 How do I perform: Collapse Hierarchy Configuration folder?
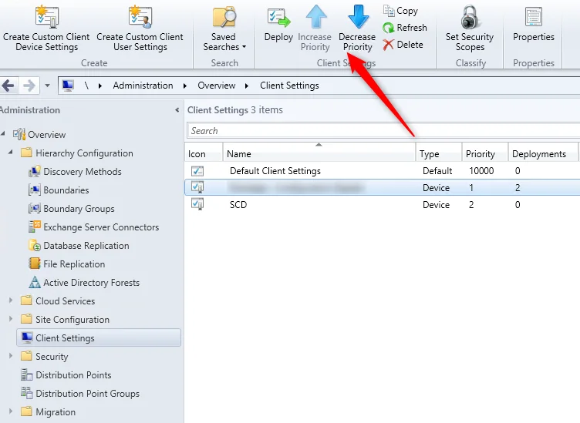point(11,152)
